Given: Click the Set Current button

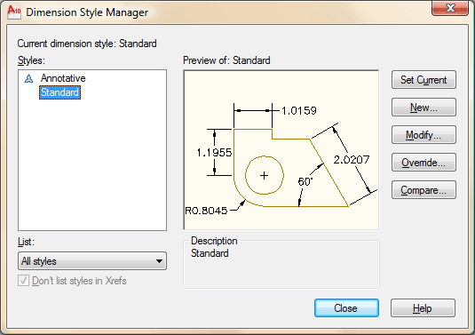Looking at the screenshot, I should click(x=424, y=80).
